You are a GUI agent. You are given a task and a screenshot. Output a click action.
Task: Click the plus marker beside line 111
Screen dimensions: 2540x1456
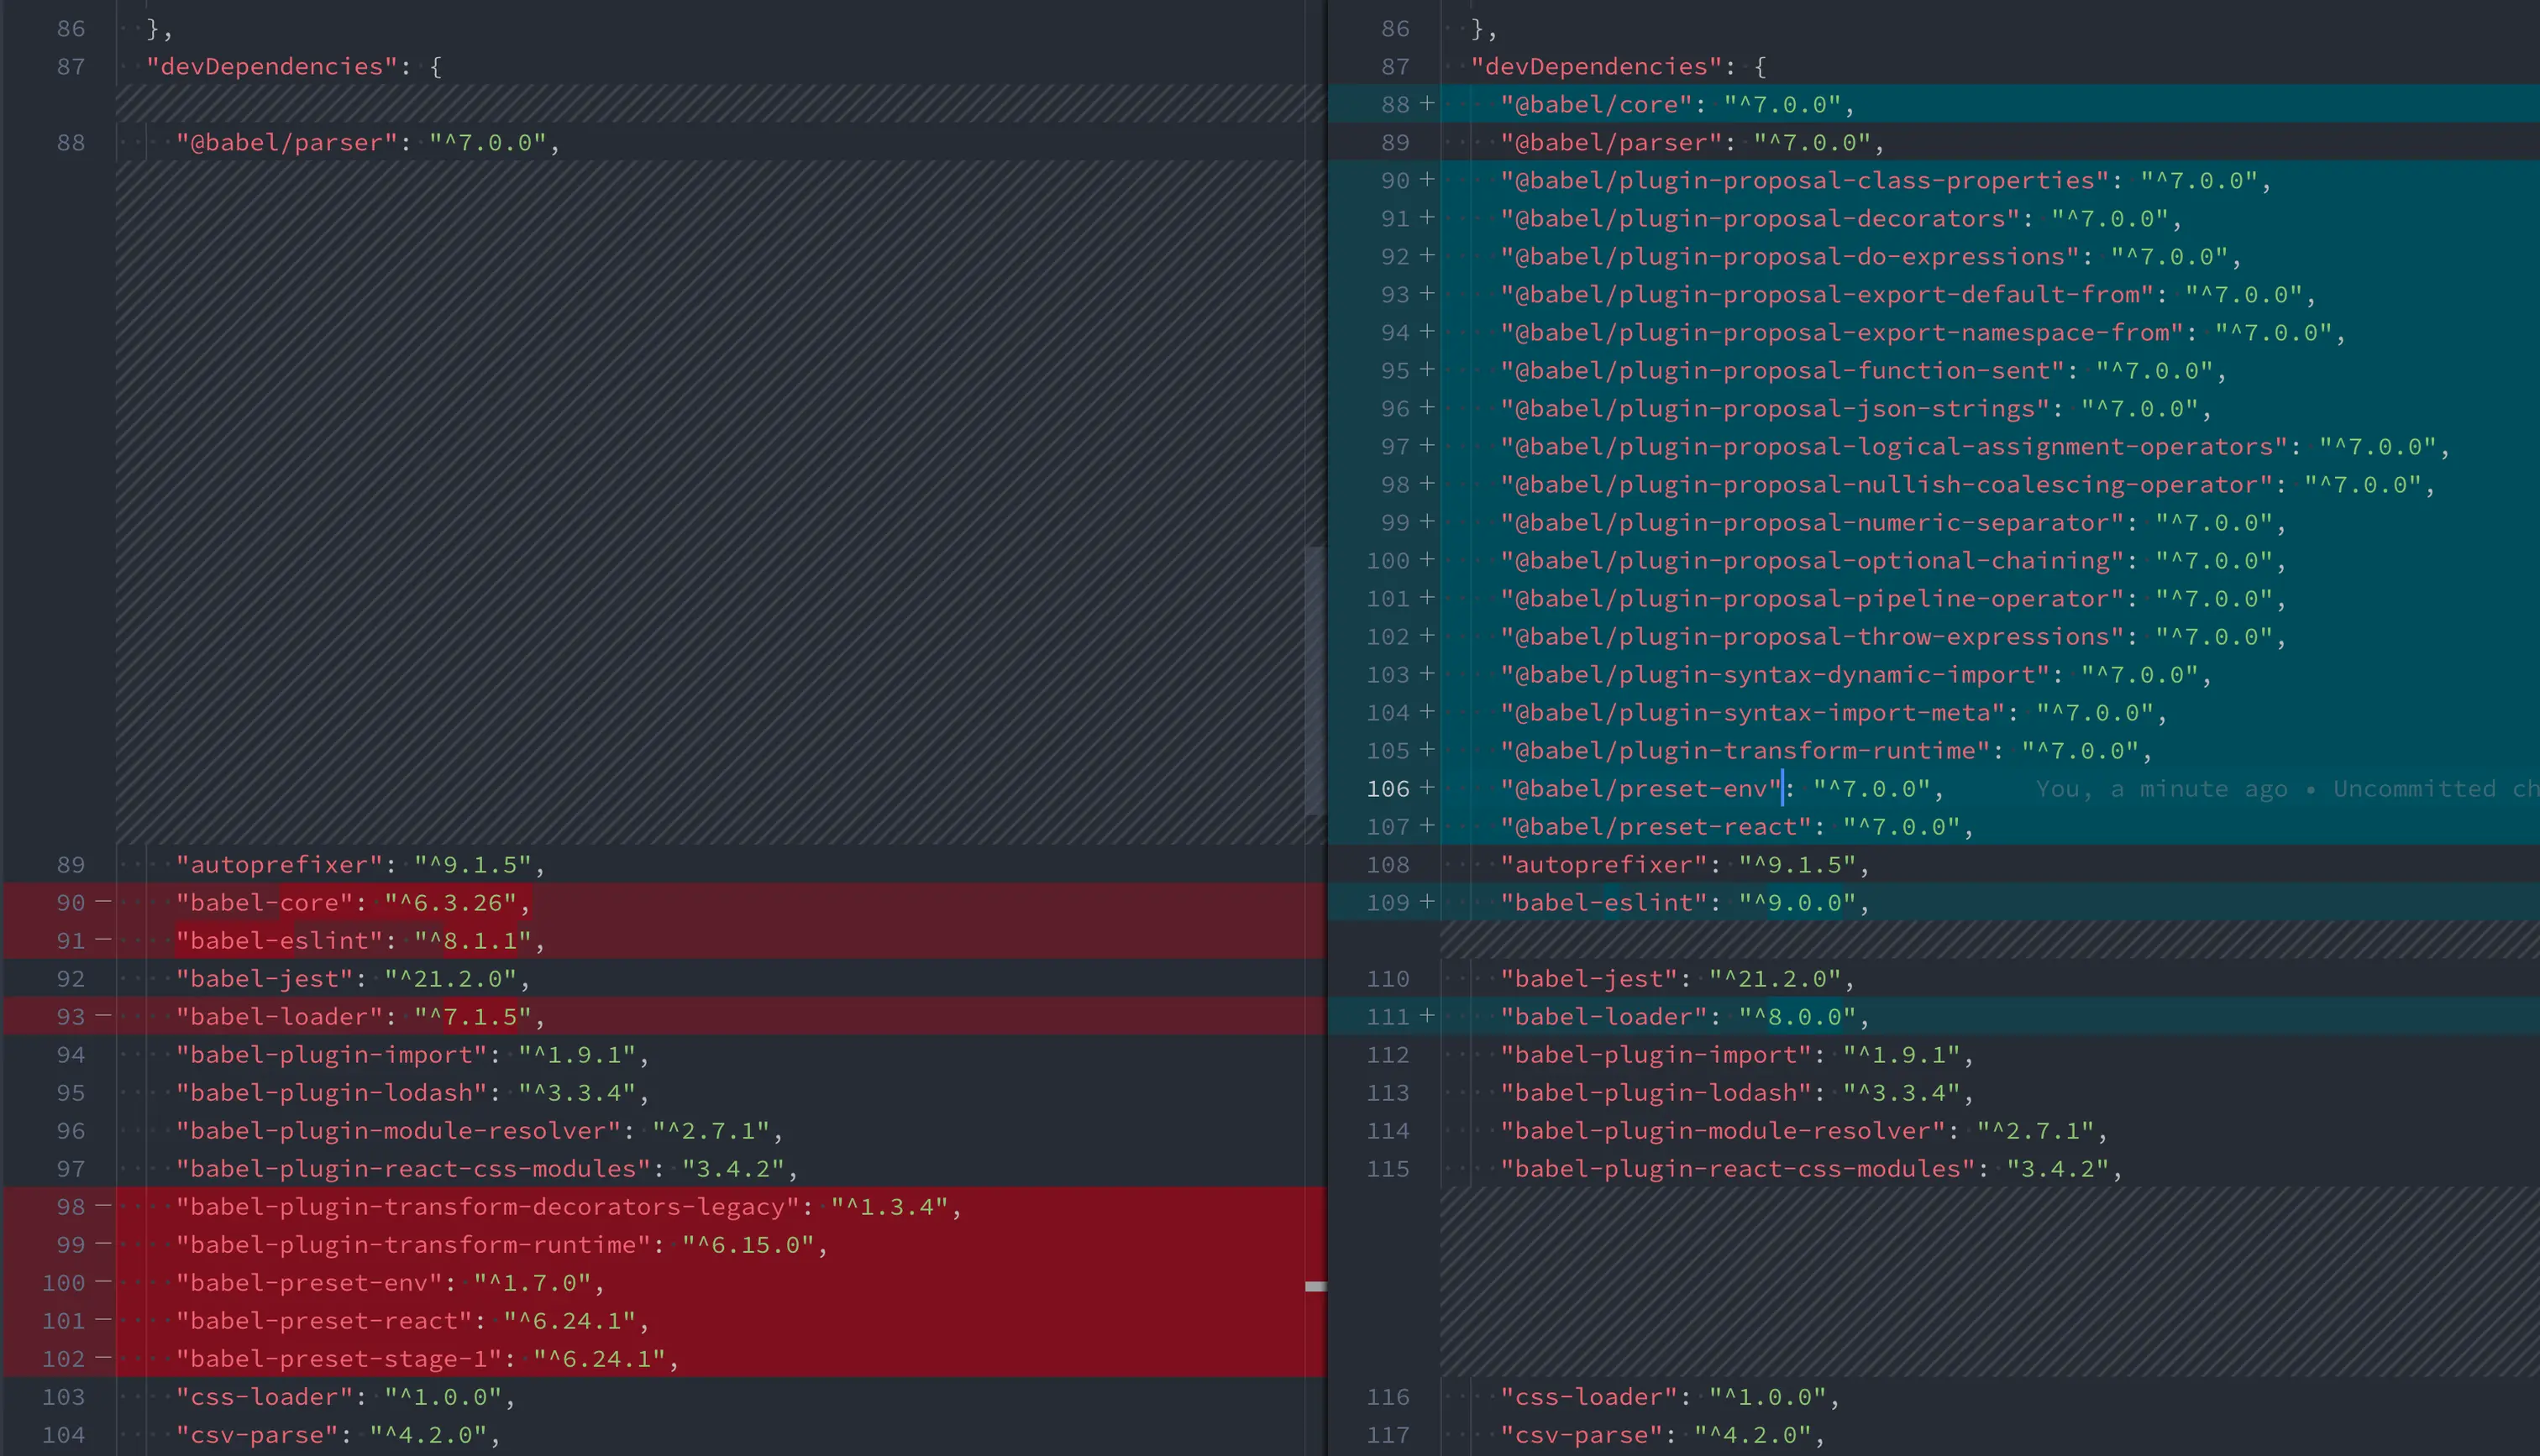[1427, 1016]
